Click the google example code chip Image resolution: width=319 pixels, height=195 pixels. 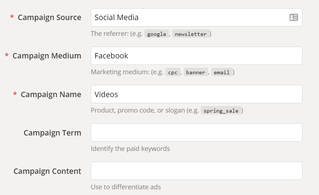click(x=157, y=34)
